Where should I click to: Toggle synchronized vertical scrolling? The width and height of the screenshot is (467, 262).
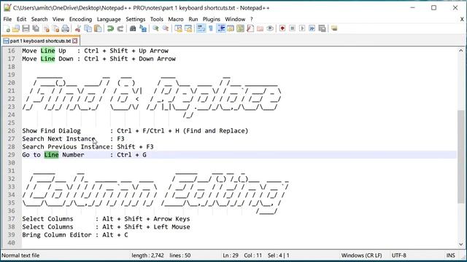pyautogui.click(x=178, y=28)
